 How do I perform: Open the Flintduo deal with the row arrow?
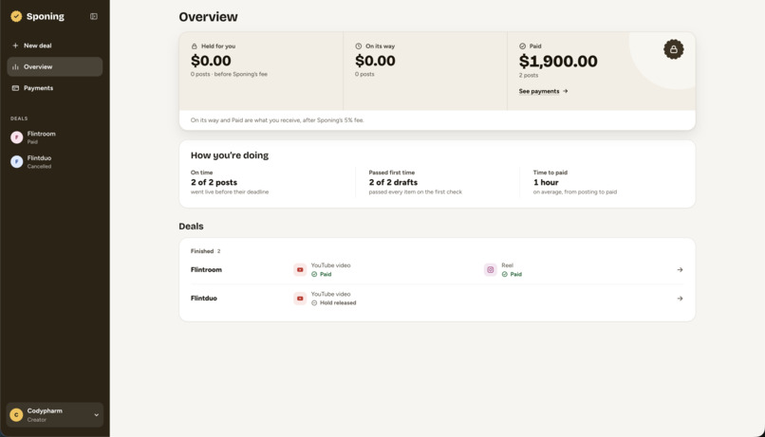[x=680, y=299]
